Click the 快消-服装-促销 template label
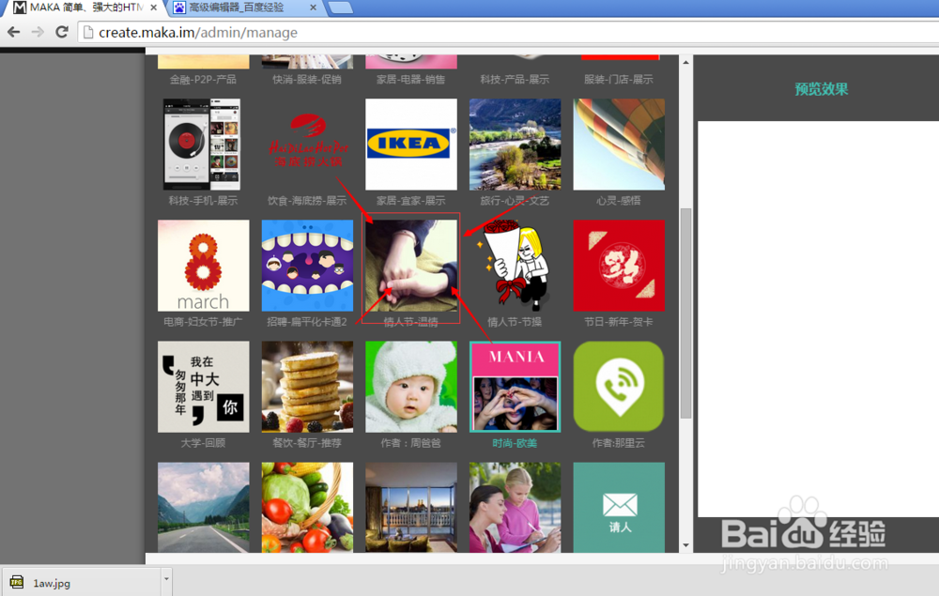Viewport: 939px width, 596px height. click(307, 79)
